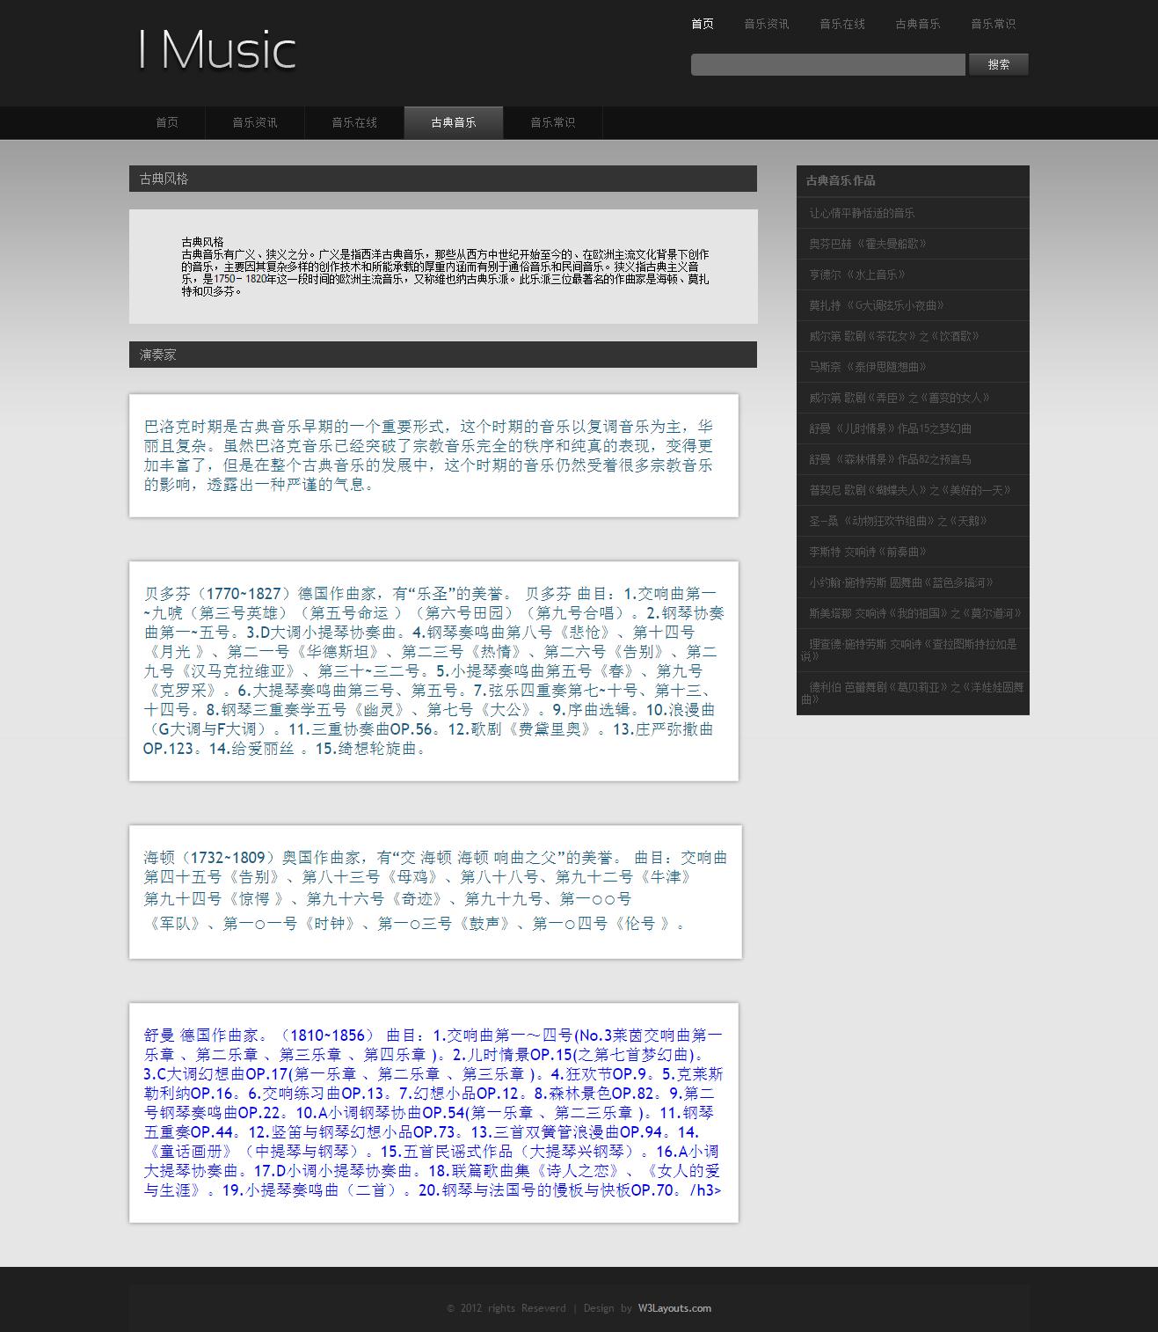Click the 搜索 search button
The height and width of the screenshot is (1332, 1158).
point(998,64)
